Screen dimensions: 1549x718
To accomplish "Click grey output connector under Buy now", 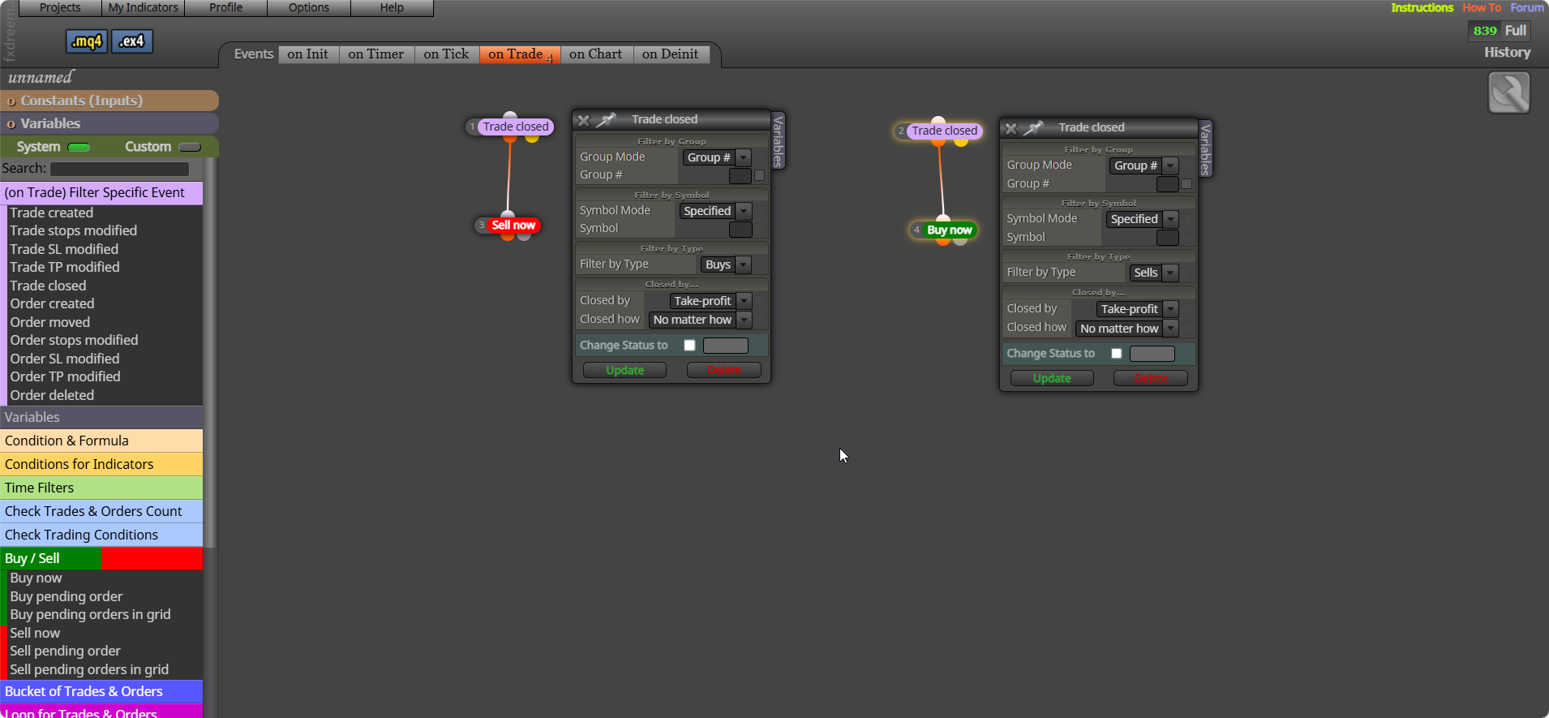I will click(960, 241).
